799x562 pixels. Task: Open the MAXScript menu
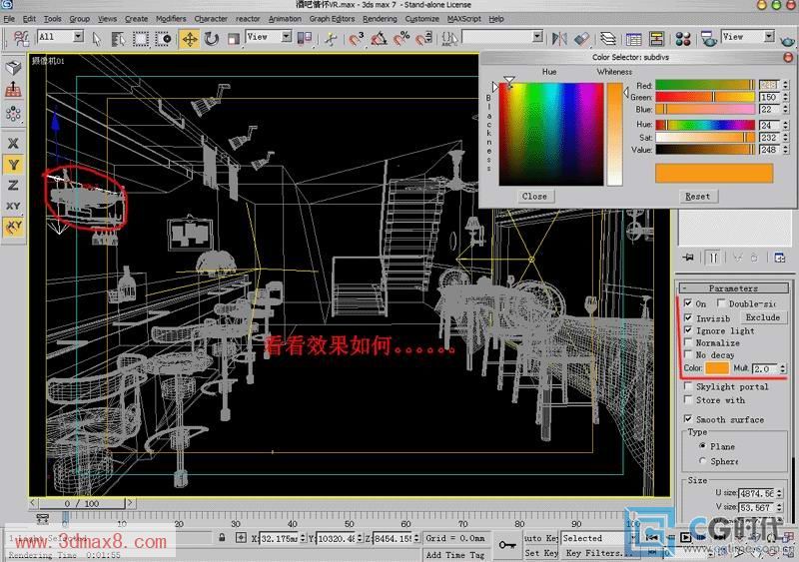pos(463,19)
